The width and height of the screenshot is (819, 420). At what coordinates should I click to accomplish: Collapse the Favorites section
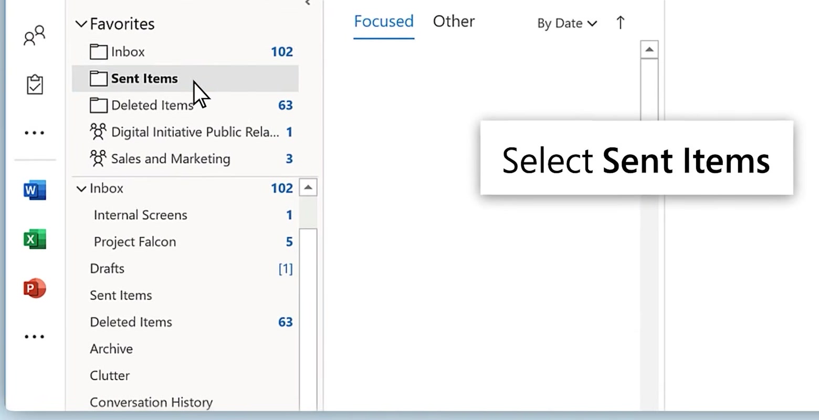81,24
